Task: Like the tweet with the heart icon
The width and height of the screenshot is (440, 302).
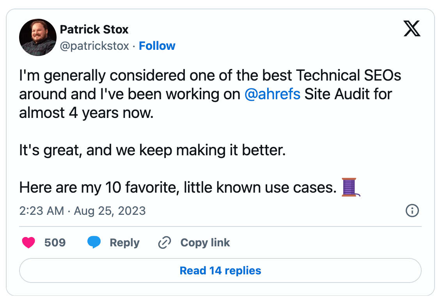Action: tap(28, 243)
